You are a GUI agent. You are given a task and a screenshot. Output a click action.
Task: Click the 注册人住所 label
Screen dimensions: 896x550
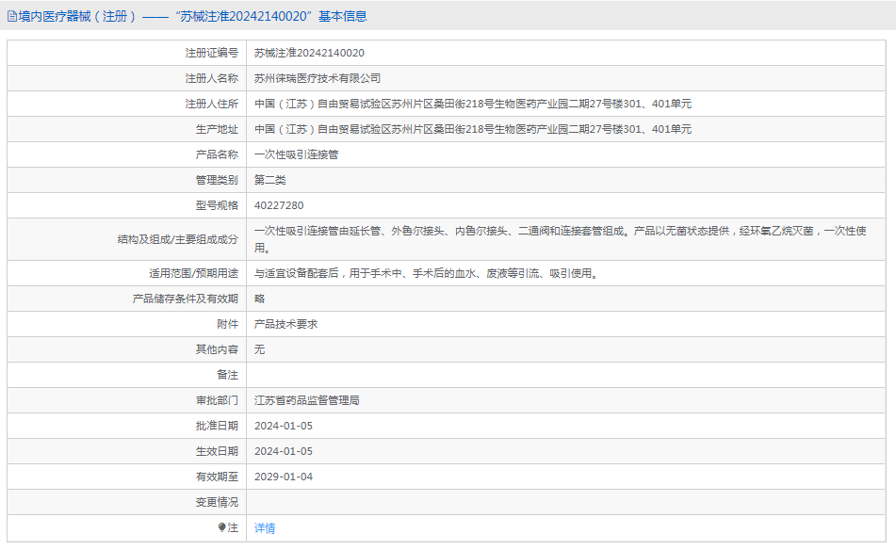click(x=211, y=104)
